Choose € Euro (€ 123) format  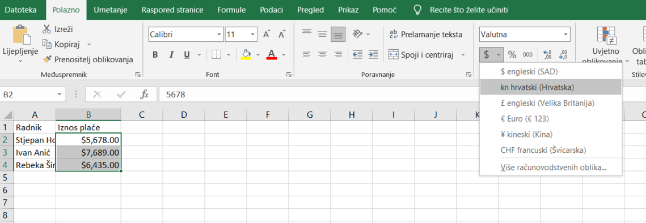551,119
